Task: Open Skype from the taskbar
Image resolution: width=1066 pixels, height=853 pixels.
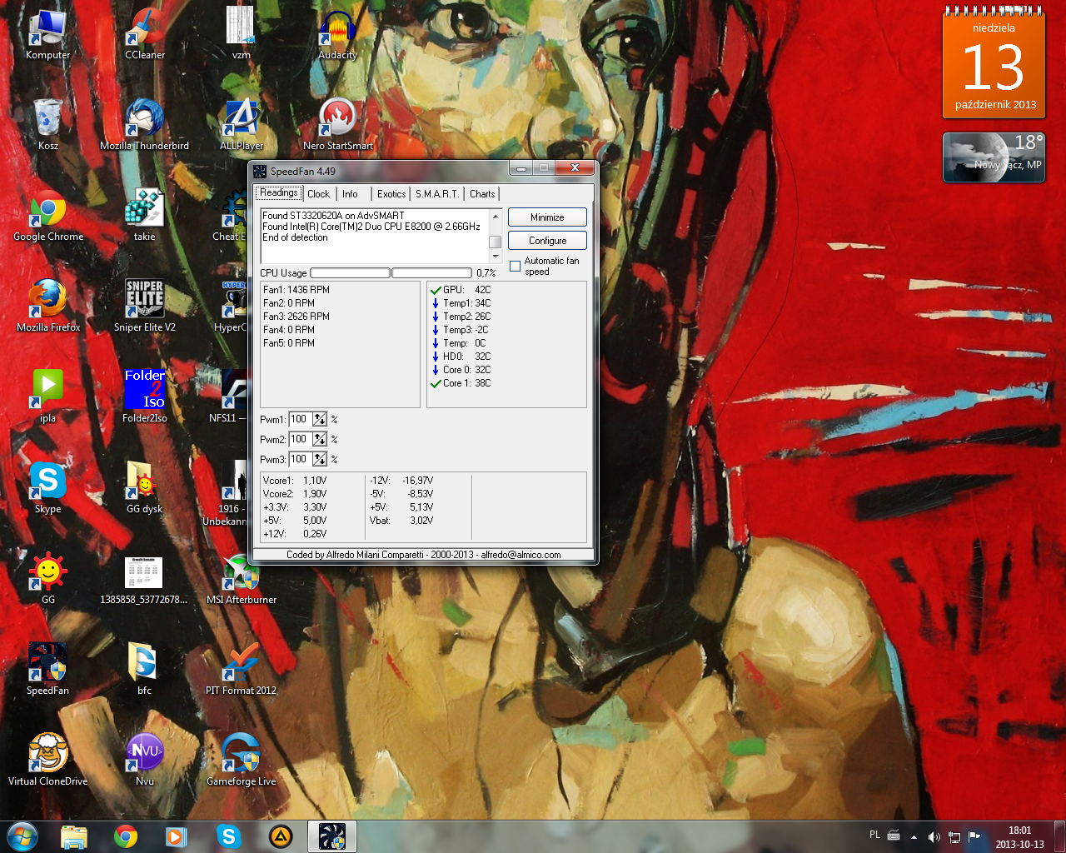Action: pyautogui.click(x=228, y=836)
